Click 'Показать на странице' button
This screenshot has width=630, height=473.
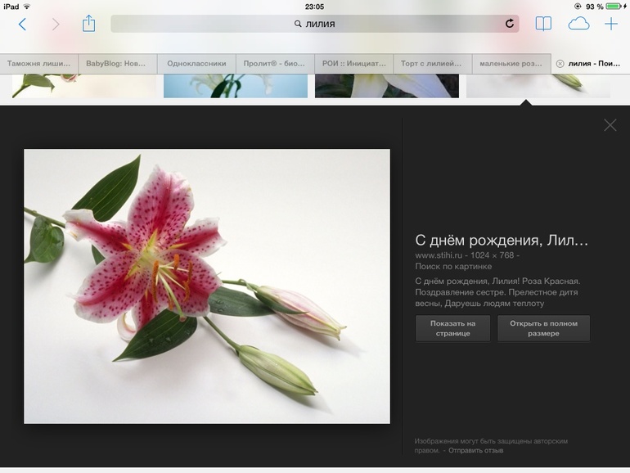[x=452, y=328]
